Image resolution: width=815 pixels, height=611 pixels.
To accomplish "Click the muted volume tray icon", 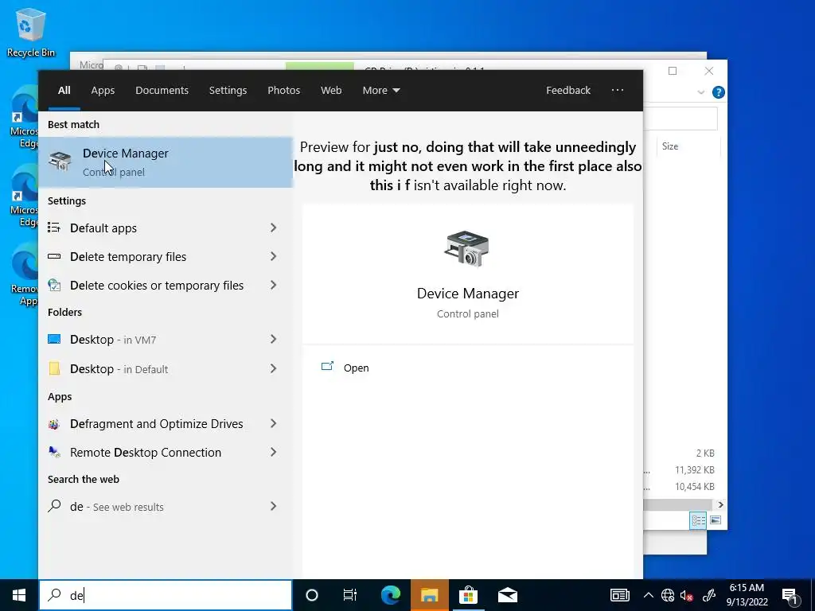I will tap(687, 595).
